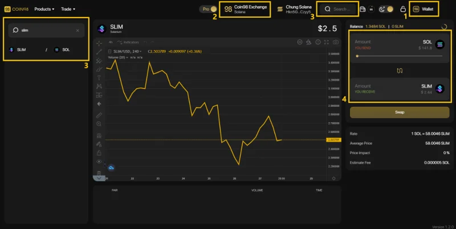Select the pitchfork drawing tool
Screen dimensions: 456x229
99,61
